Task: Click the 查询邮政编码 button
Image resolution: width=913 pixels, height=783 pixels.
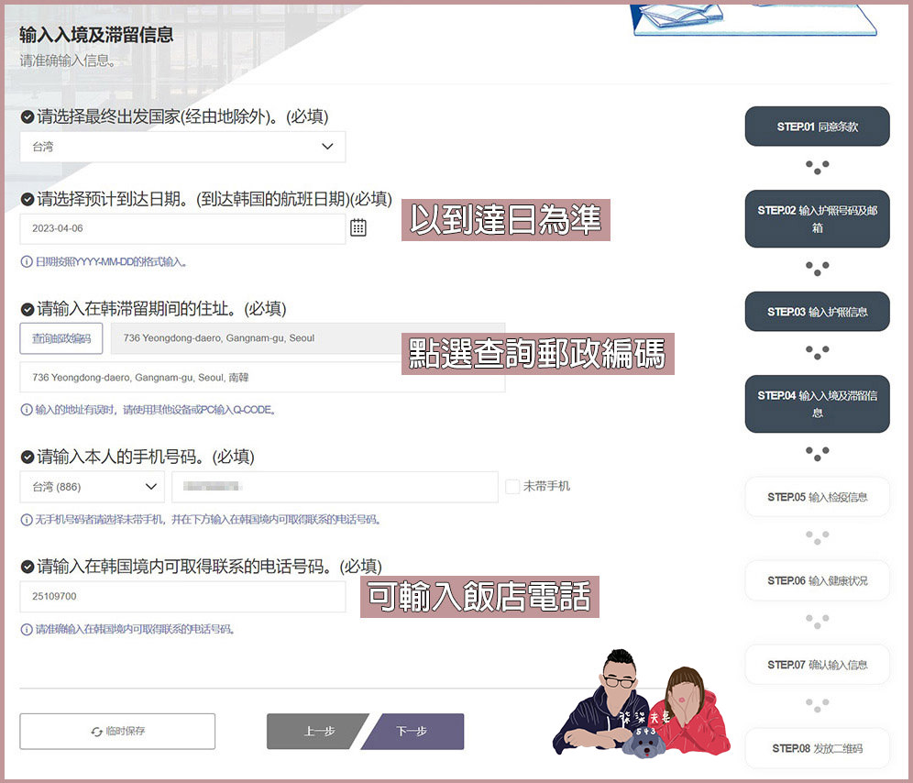Action: click(x=61, y=338)
